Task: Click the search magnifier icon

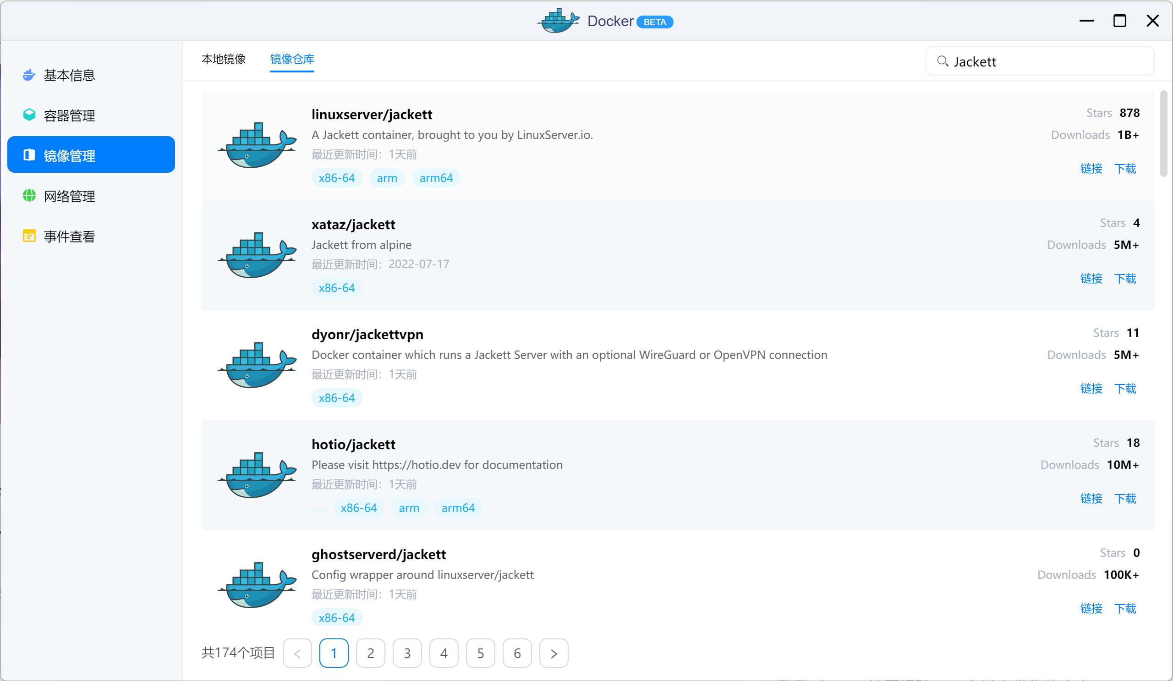Action: pos(943,61)
